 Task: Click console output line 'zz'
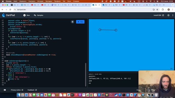click(x=90, y=83)
